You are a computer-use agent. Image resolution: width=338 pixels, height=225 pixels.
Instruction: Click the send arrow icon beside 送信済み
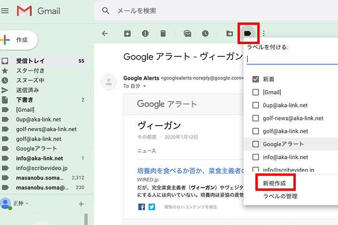point(5,90)
